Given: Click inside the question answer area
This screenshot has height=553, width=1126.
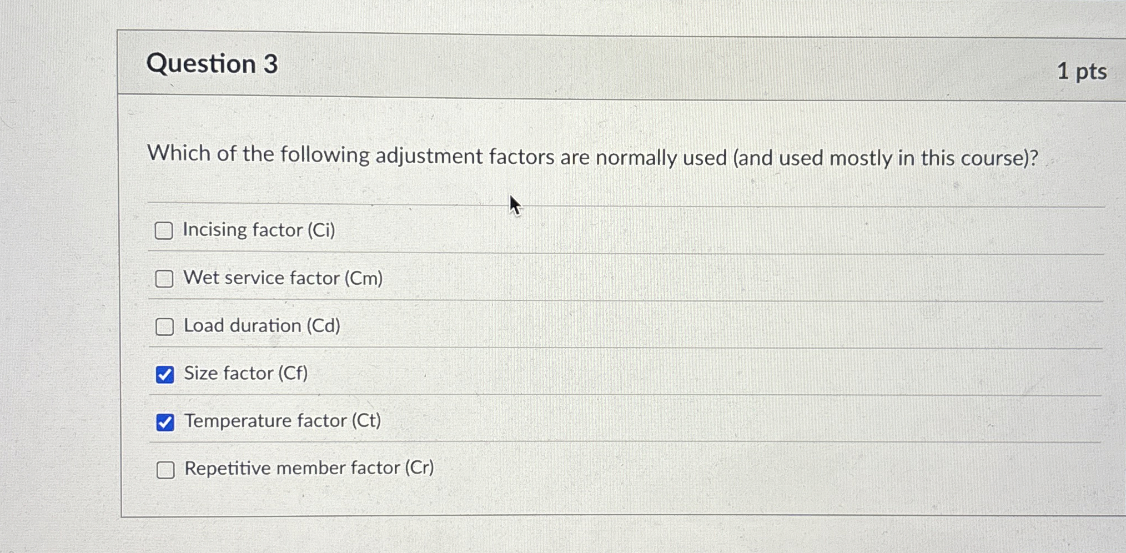Looking at the screenshot, I should (x=611, y=350).
